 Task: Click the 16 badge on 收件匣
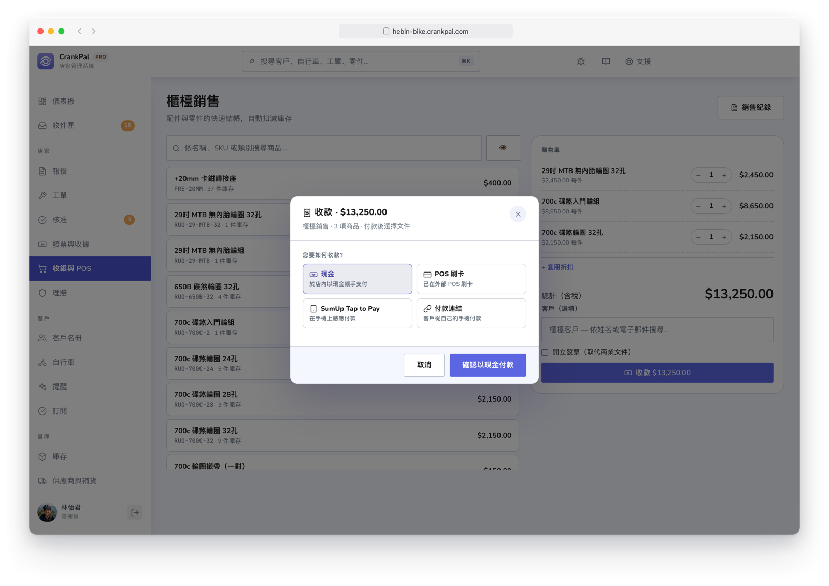pos(127,125)
